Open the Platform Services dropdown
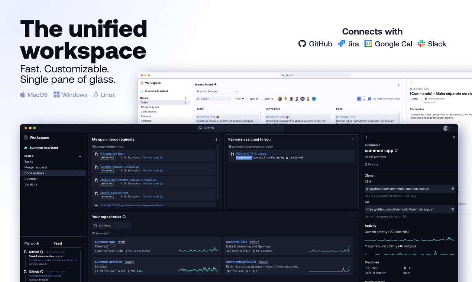This screenshot has width=472, height=282. [217, 91]
